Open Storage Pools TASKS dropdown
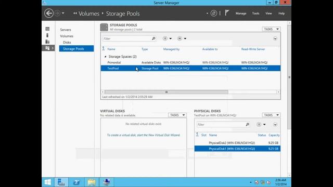This screenshot has height=187, width=333. click(271, 29)
